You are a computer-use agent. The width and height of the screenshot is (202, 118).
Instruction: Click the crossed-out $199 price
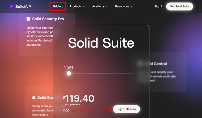coord(66,110)
